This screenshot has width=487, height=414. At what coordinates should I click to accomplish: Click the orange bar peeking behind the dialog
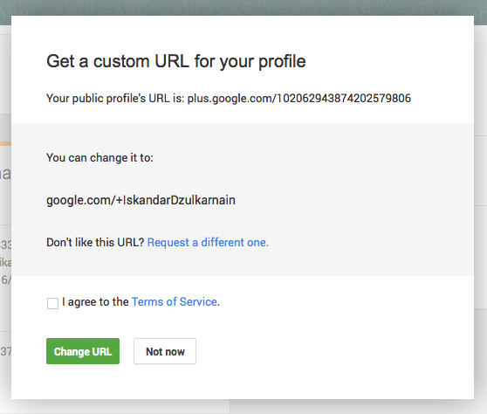coord(5,143)
